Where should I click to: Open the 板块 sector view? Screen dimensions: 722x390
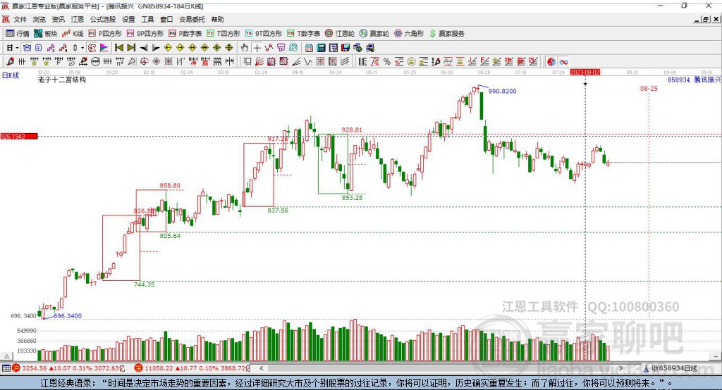pos(46,34)
